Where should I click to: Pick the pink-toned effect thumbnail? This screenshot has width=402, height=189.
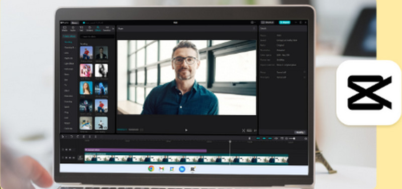coord(86,70)
